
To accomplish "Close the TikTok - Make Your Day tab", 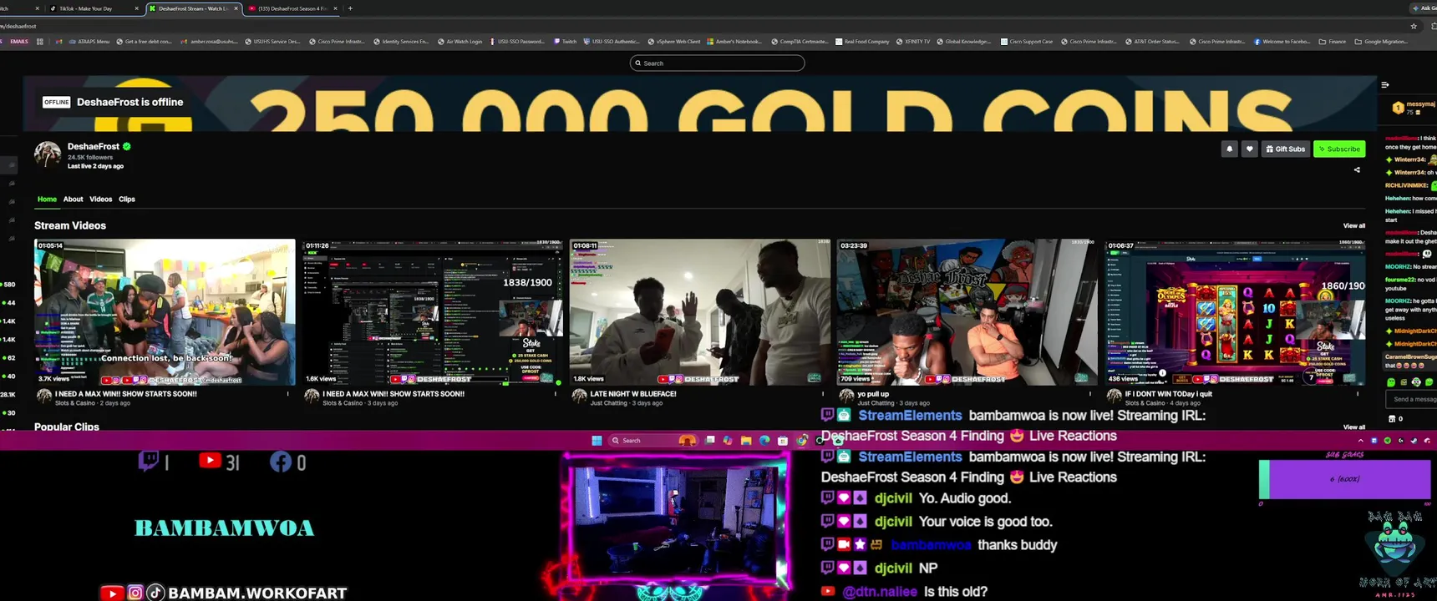I will pyautogui.click(x=137, y=8).
